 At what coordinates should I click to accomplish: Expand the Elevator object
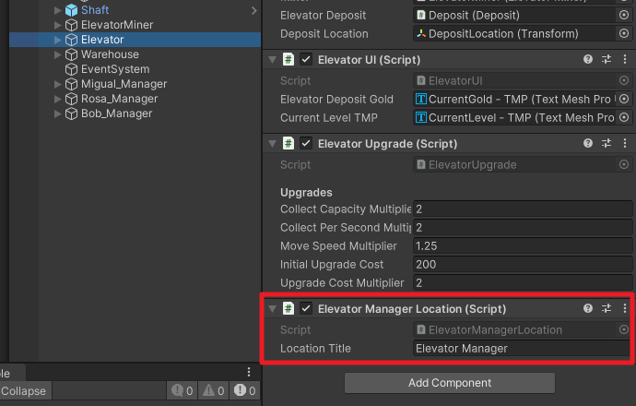click(57, 40)
